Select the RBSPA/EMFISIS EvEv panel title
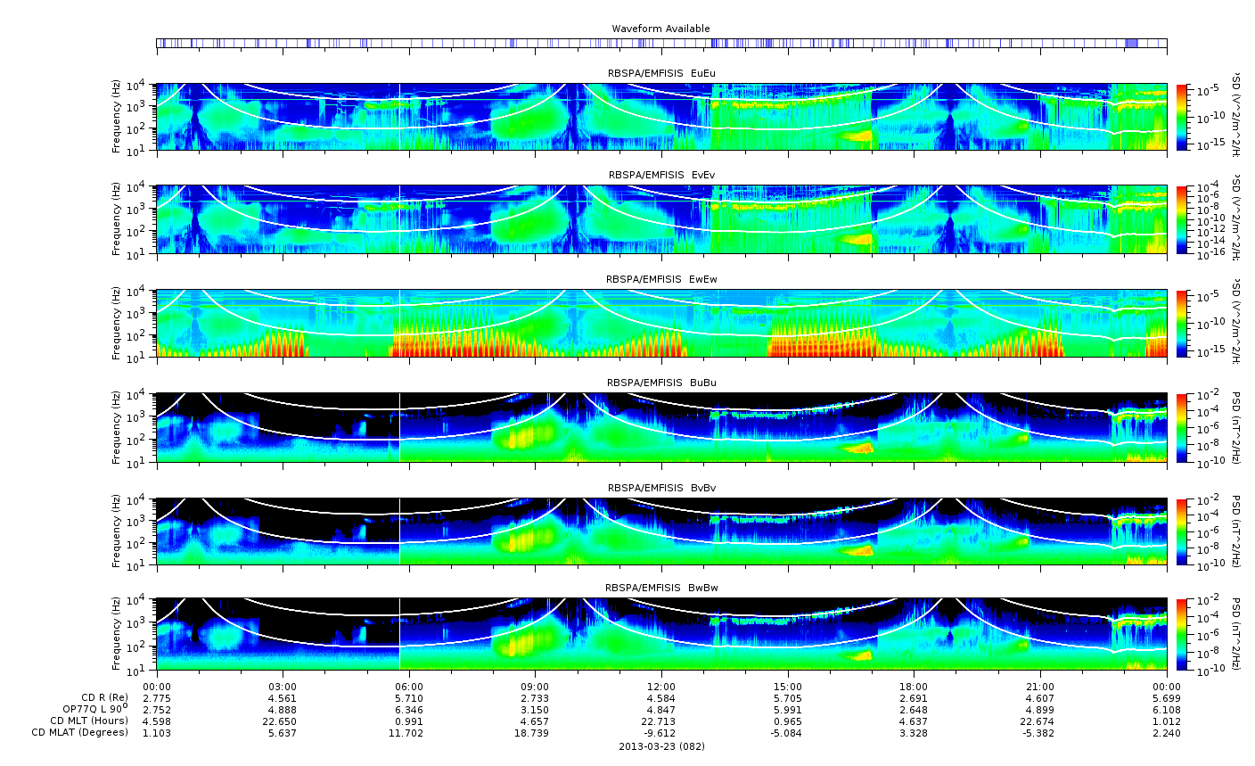 pos(660,175)
